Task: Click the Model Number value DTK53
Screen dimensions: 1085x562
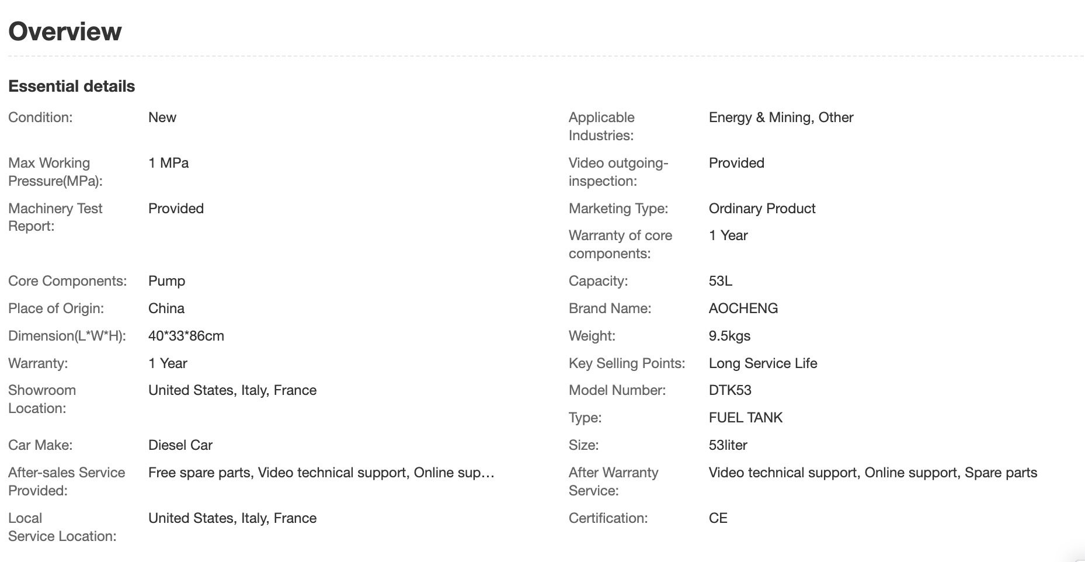Action: tap(730, 390)
